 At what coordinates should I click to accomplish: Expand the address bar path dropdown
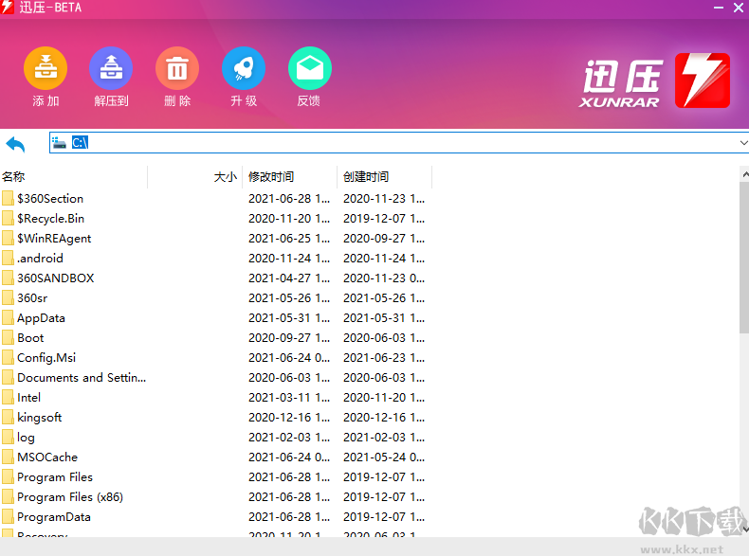tap(743, 143)
